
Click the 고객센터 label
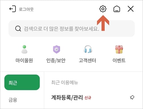click(x=87, y=60)
